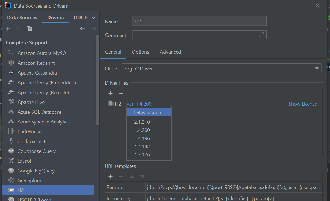The image size is (330, 201).
Task: Click the Azure Synapse Analytics icon
Action: (x=11, y=122)
